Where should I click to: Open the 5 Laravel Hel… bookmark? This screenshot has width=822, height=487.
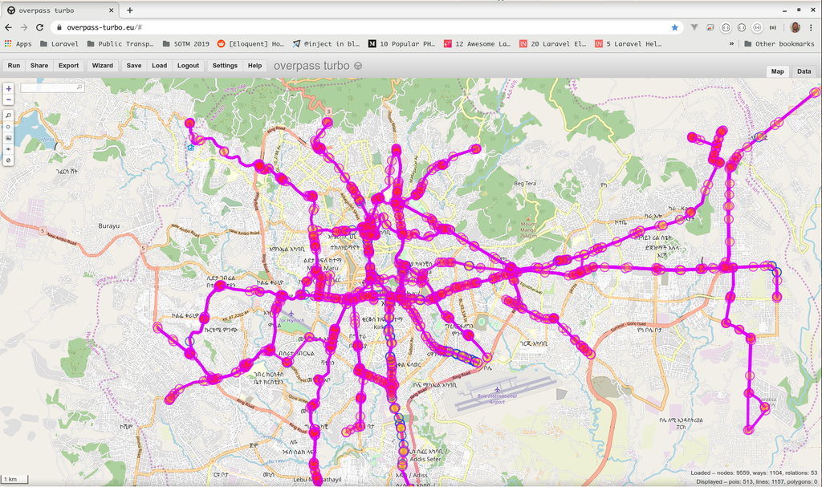pyautogui.click(x=628, y=44)
